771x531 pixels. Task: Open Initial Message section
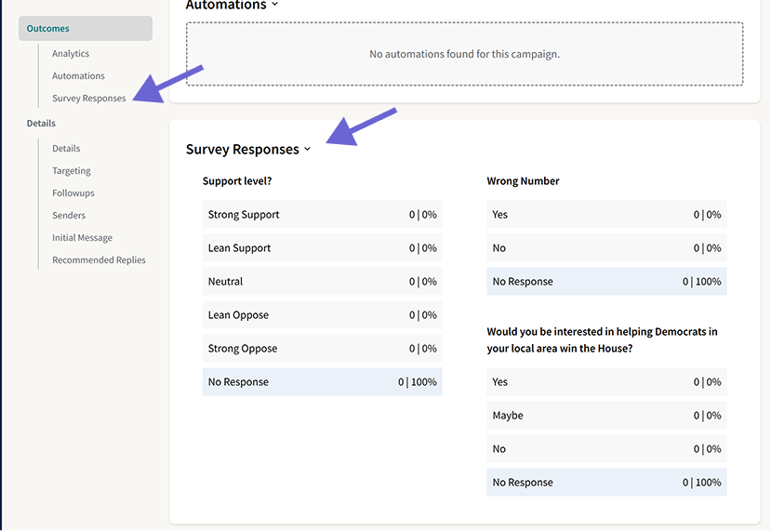[82, 238]
